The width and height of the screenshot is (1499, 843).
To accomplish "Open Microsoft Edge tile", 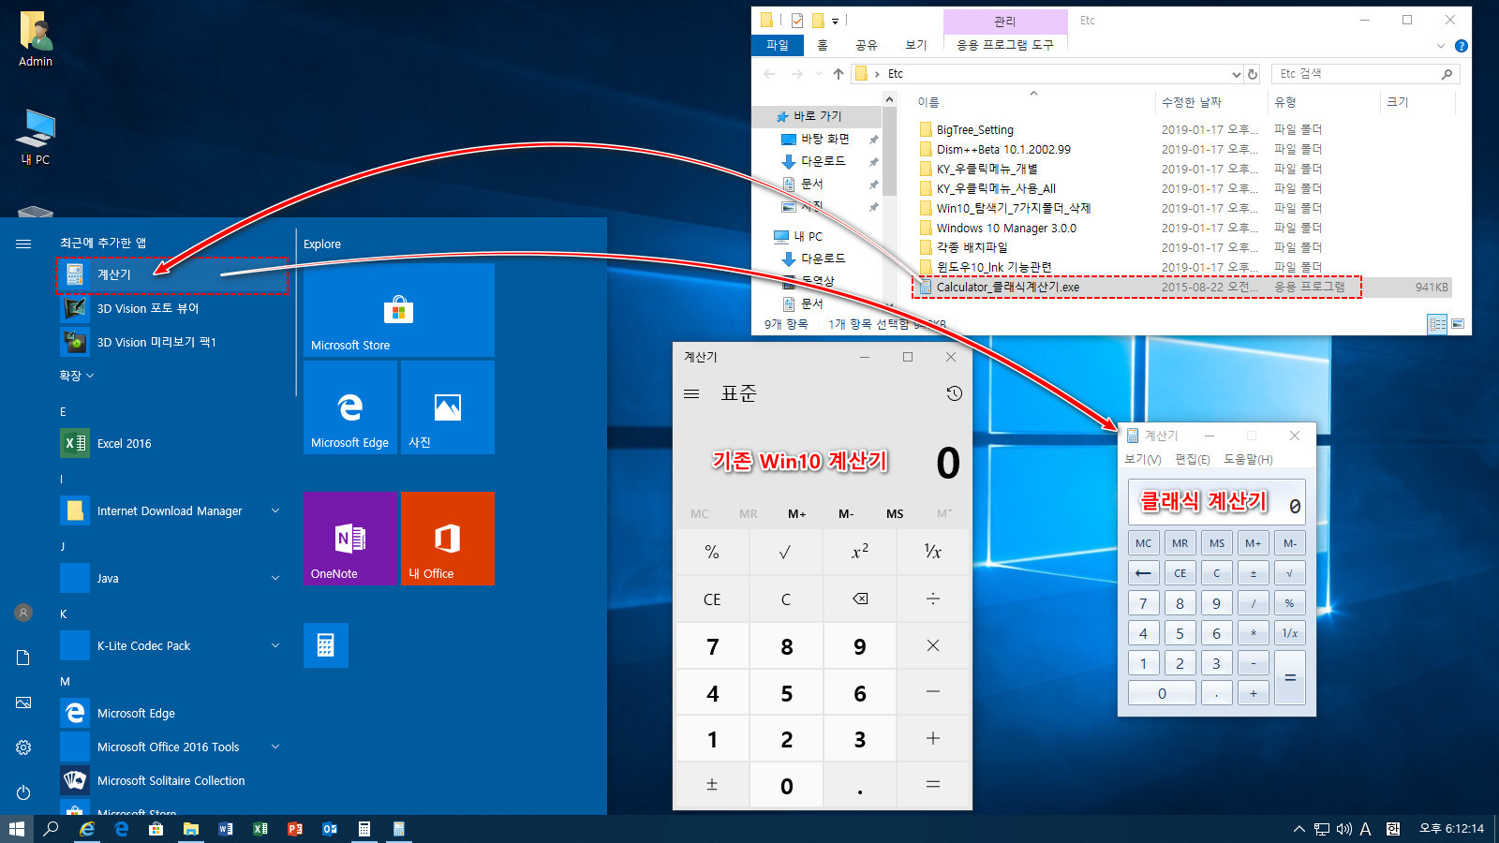I will point(350,407).
